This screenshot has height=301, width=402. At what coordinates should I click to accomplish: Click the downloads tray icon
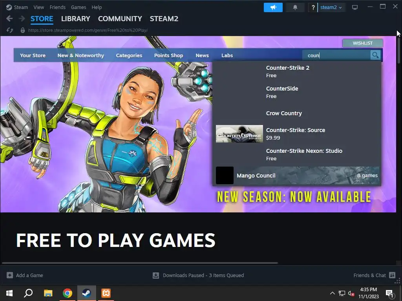tap(155, 275)
